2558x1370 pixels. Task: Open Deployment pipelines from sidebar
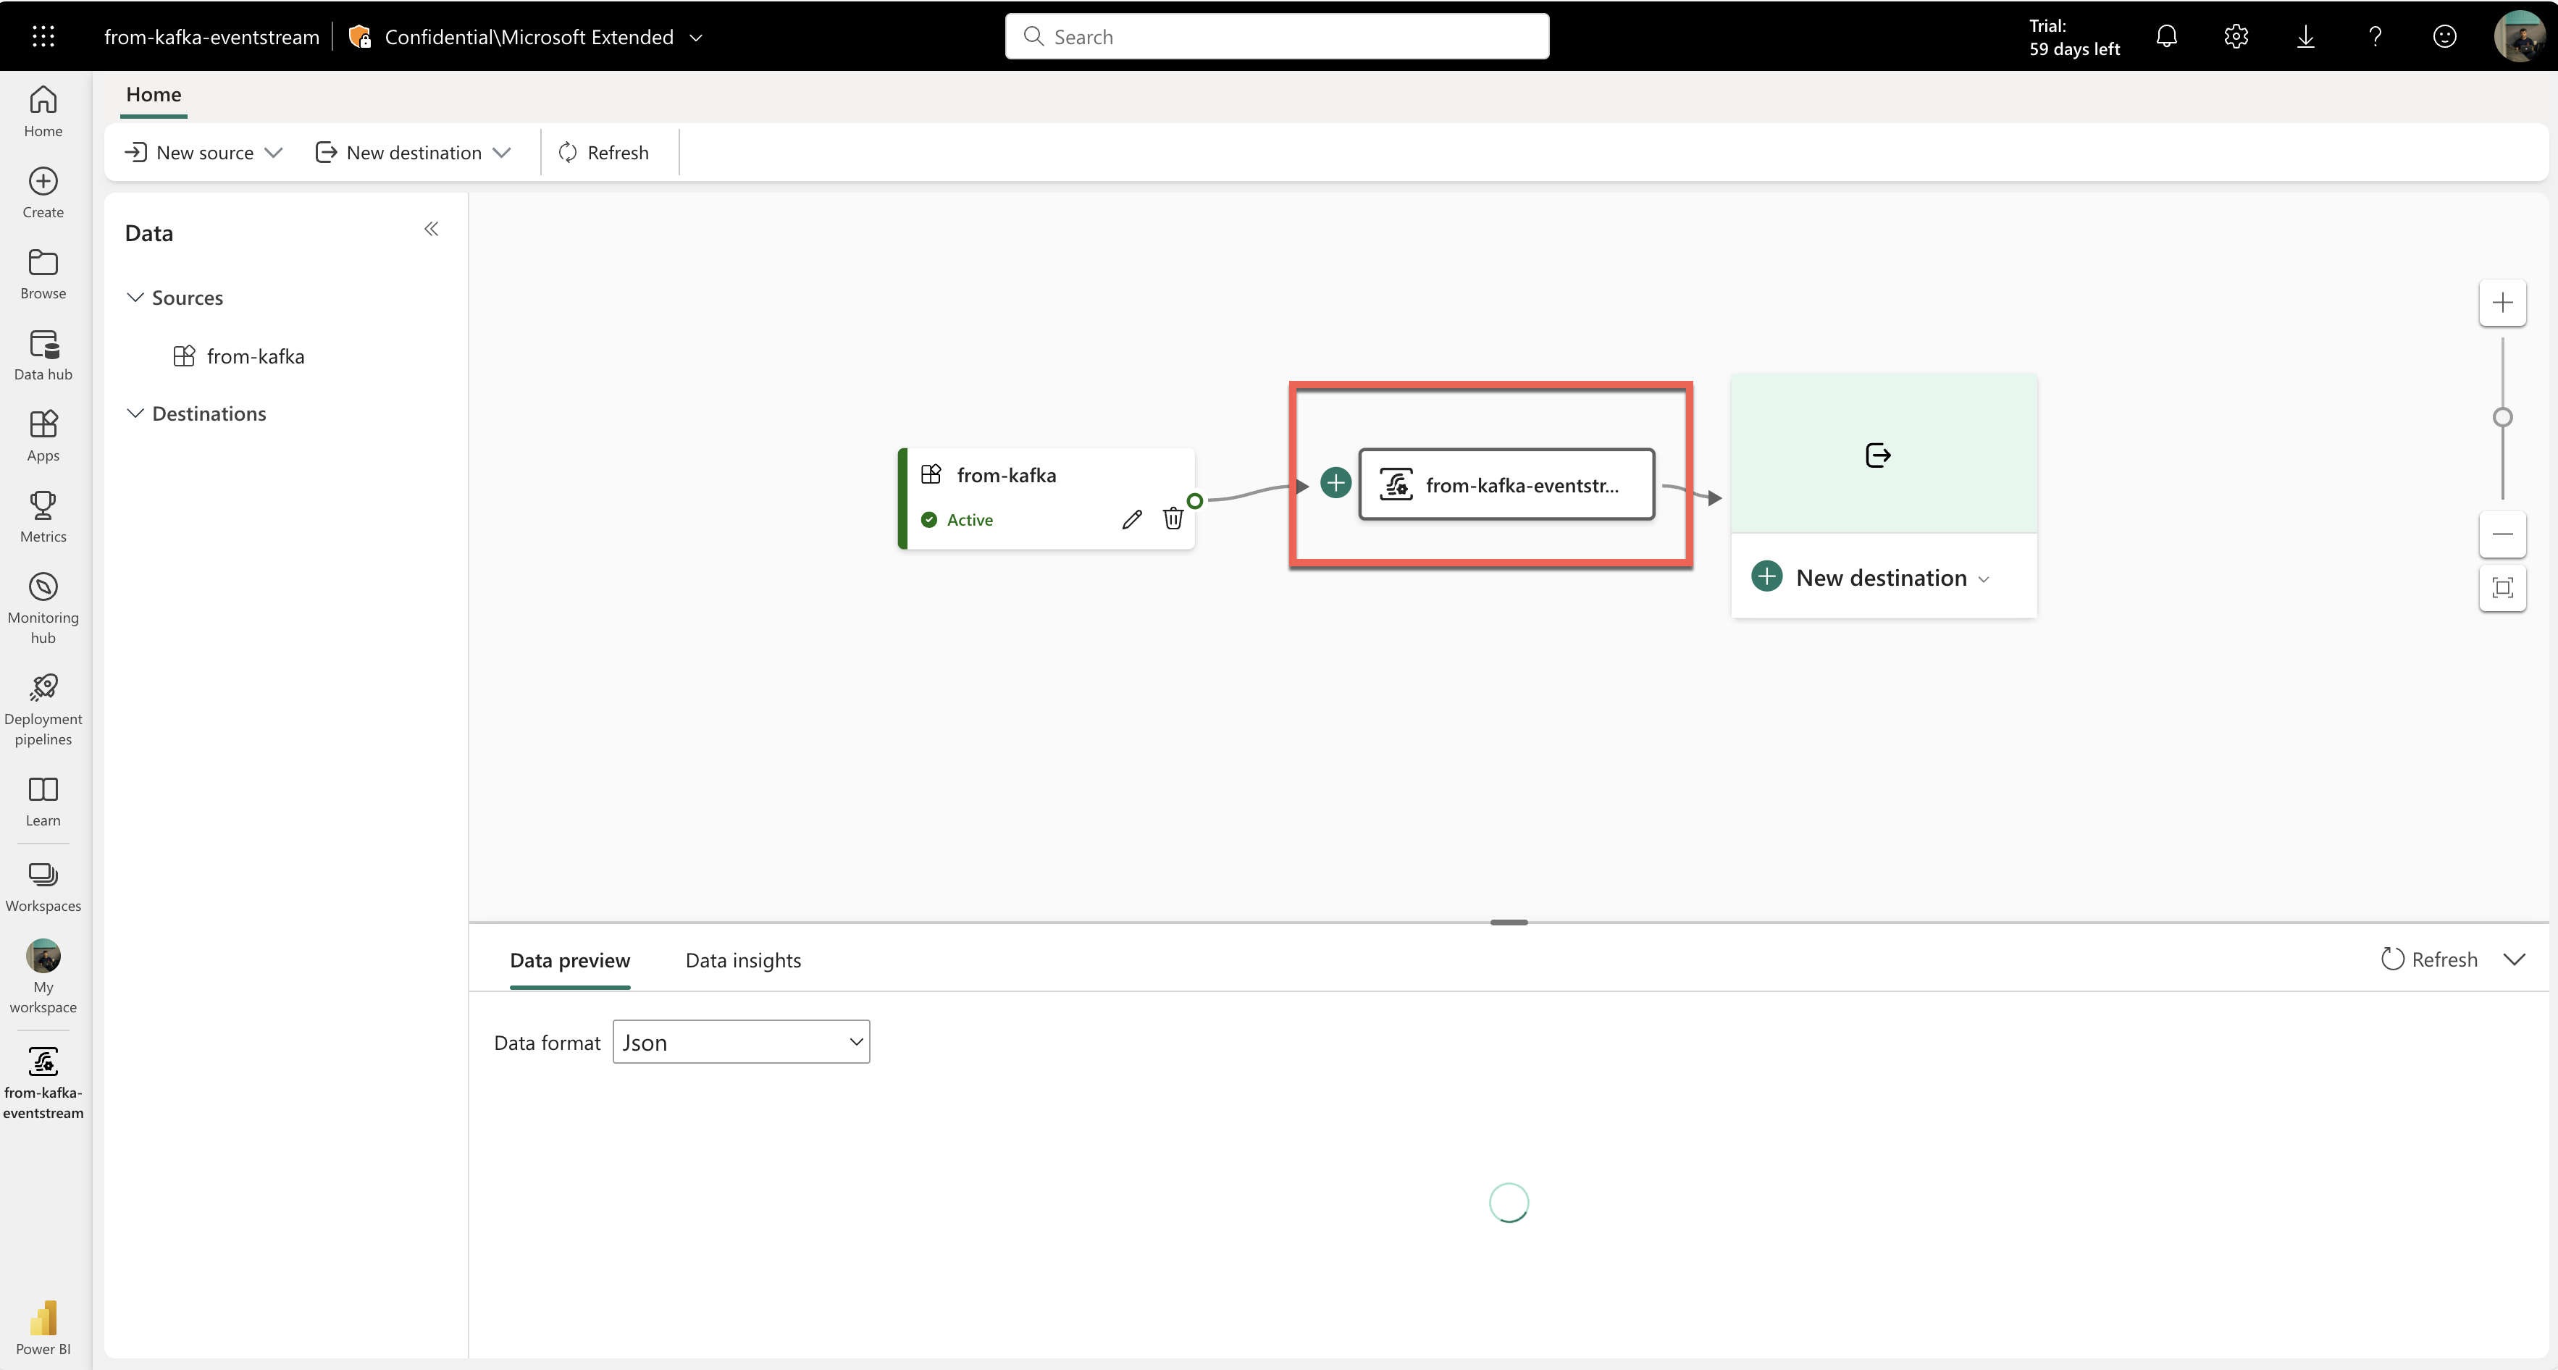coord(43,709)
